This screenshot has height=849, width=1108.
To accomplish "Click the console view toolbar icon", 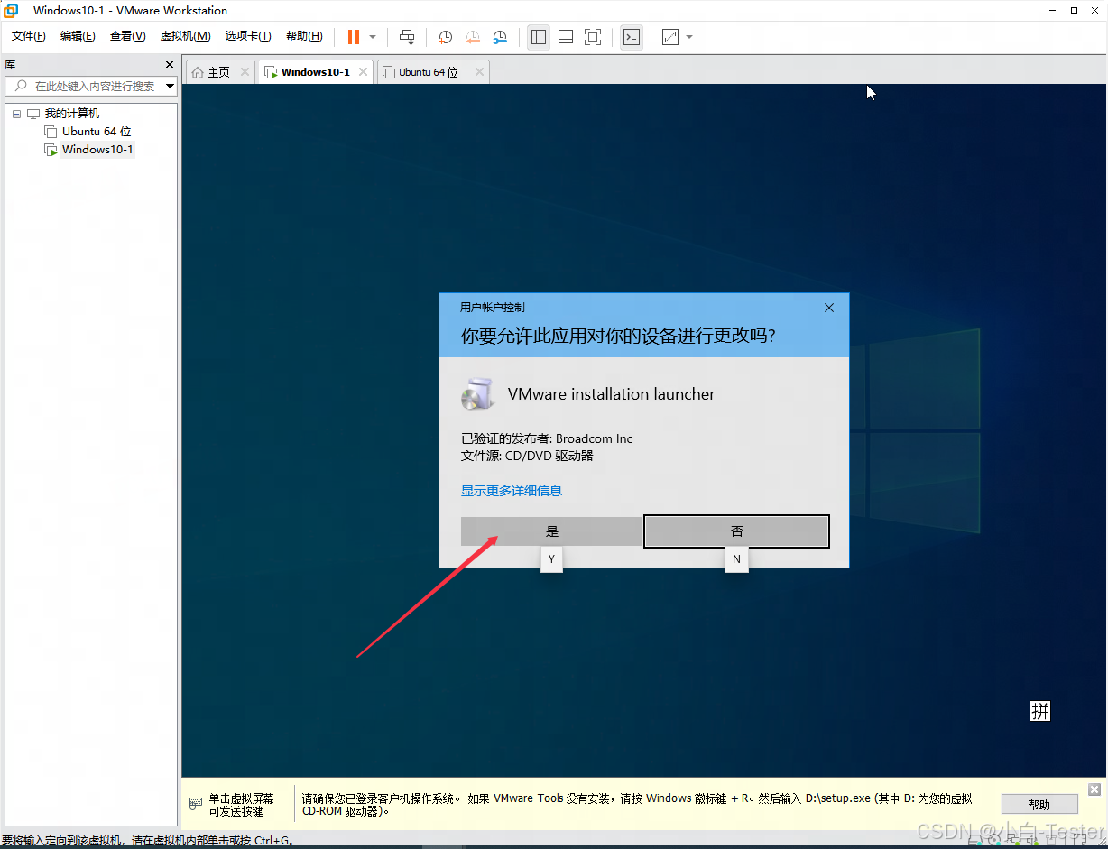I will [x=632, y=37].
